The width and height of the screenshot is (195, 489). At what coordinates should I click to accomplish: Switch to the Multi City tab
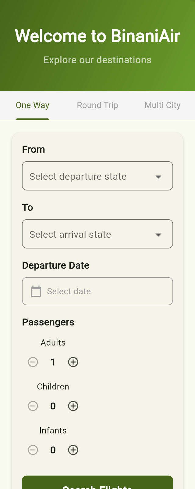(x=162, y=105)
